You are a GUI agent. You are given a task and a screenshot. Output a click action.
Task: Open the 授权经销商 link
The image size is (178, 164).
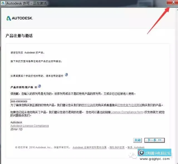(x=88, y=105)
